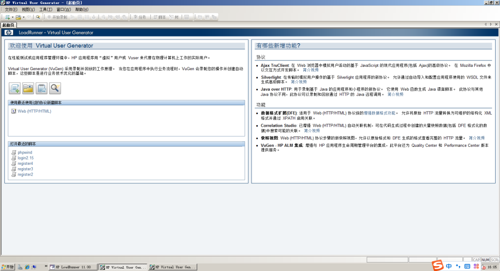Click the first HP Virtual User Gen taskbar button
This screenshot has height=271, width=500.
pos(123,267)
